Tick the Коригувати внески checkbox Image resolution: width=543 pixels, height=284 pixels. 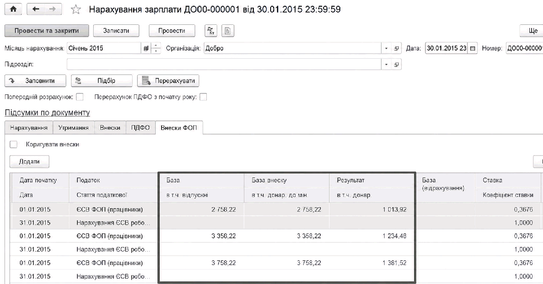(x=14, y=144)
